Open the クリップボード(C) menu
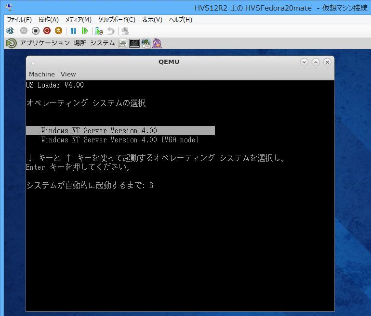The width and height of the screenshot is (371, 316). 117,20
